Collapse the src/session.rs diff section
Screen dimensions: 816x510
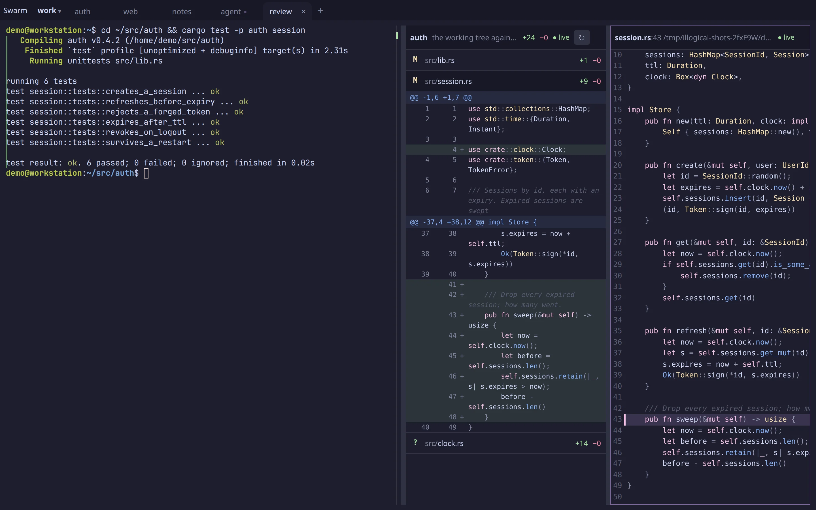click(505, 81)
